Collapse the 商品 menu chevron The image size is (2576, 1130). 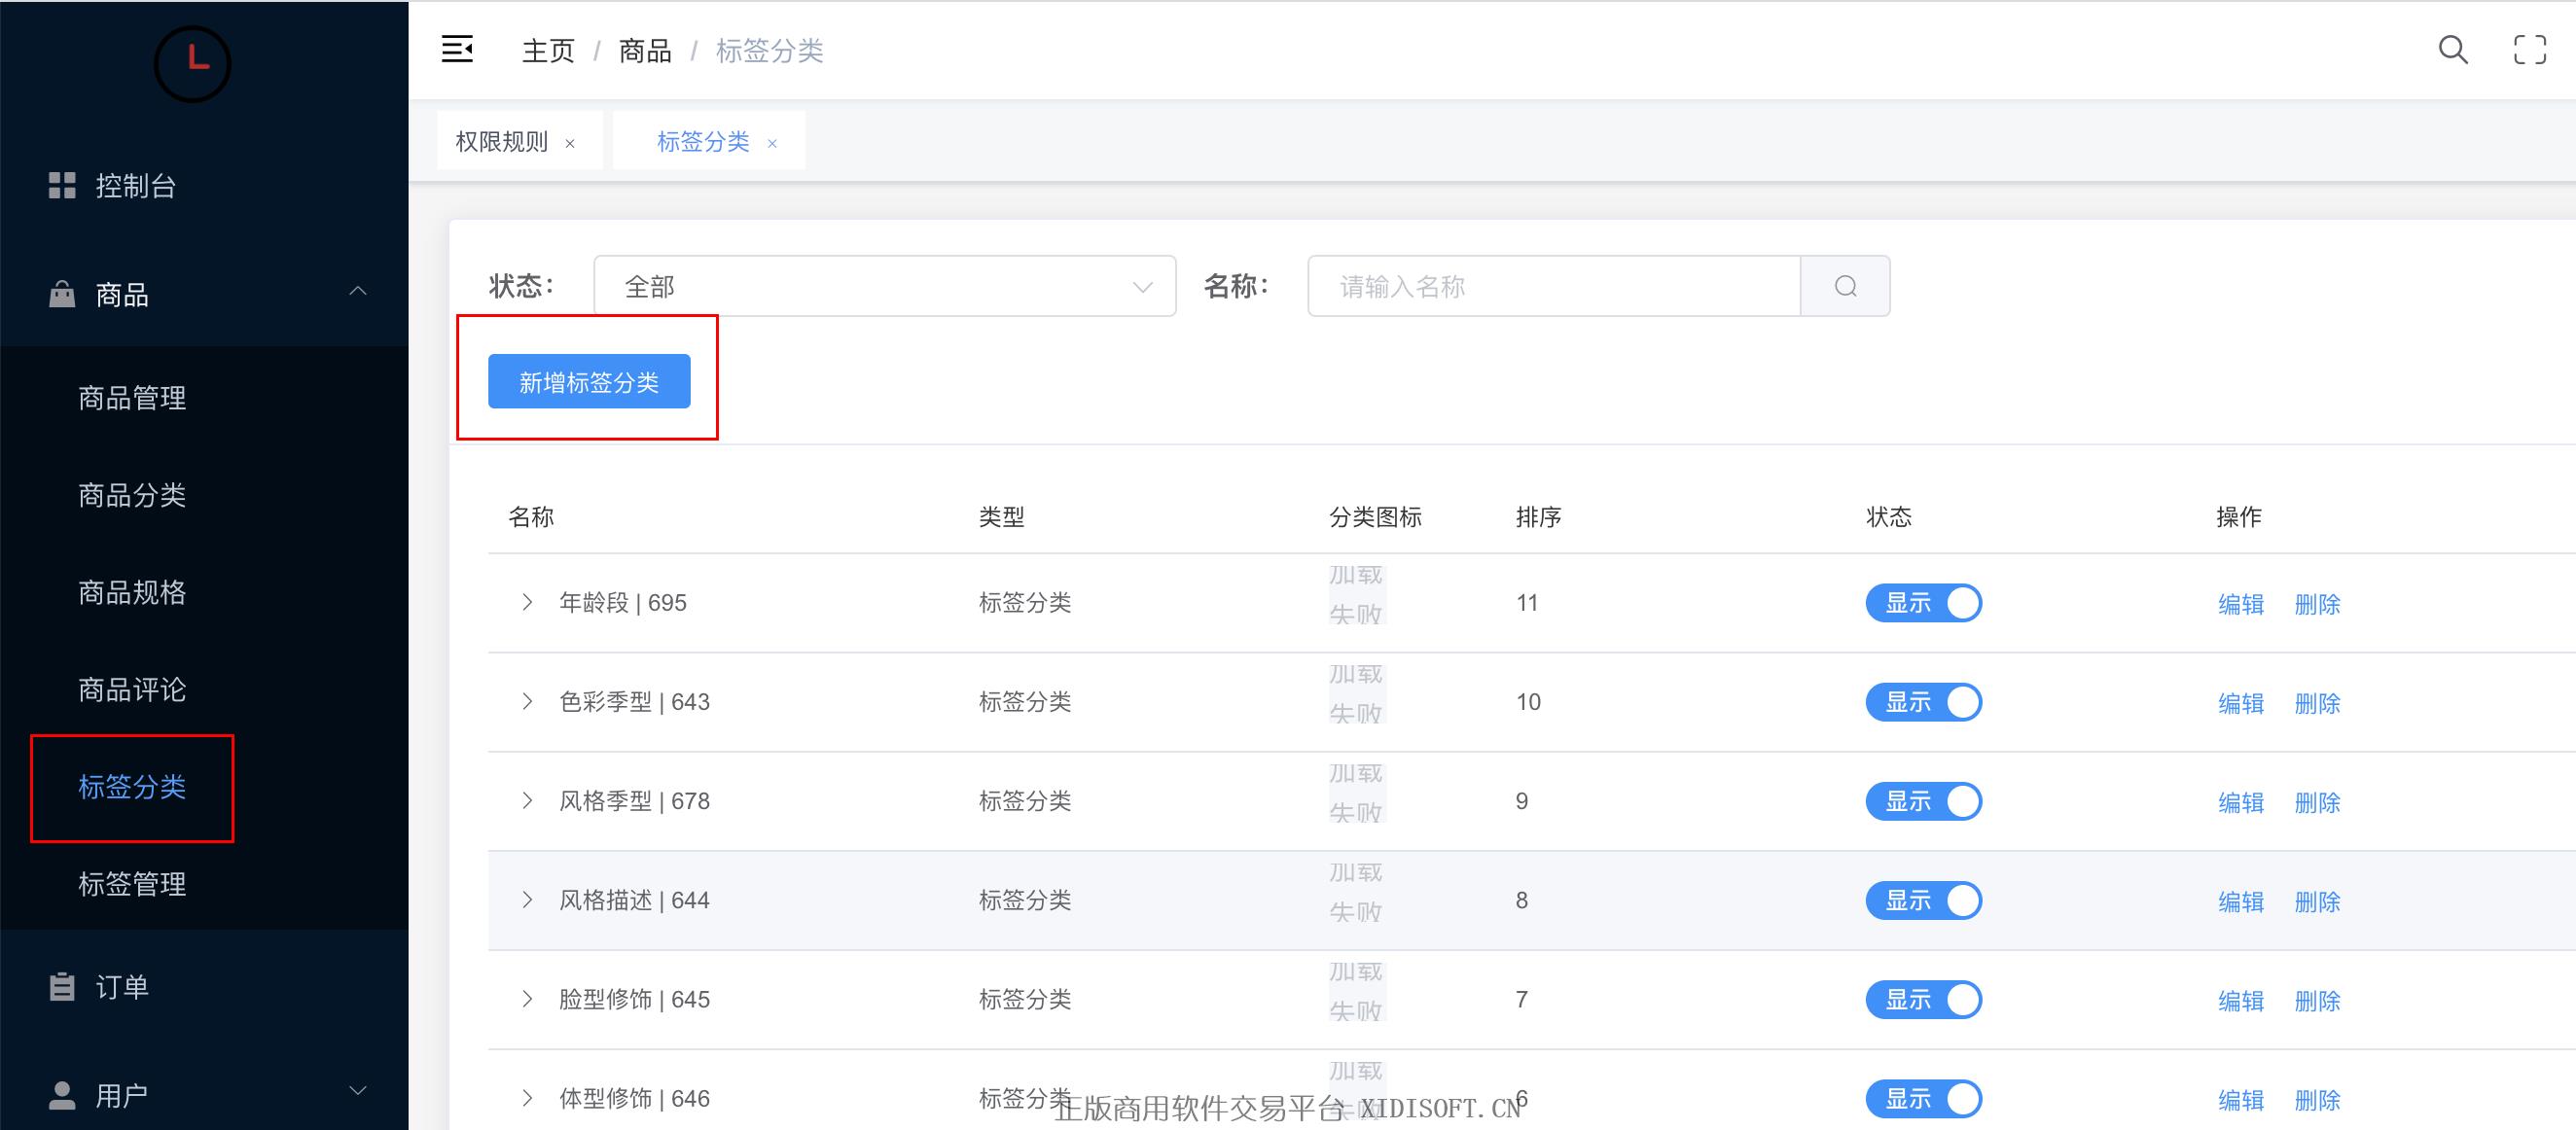coord(358,291)
